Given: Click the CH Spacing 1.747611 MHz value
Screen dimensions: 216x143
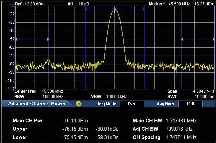Looking at the screenshot, I should pos(181,137).
